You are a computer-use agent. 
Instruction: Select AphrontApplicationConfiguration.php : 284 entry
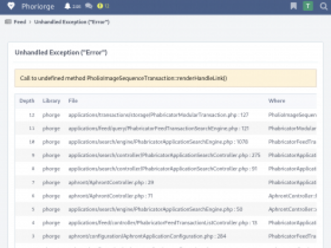click(x=147, y=236)
